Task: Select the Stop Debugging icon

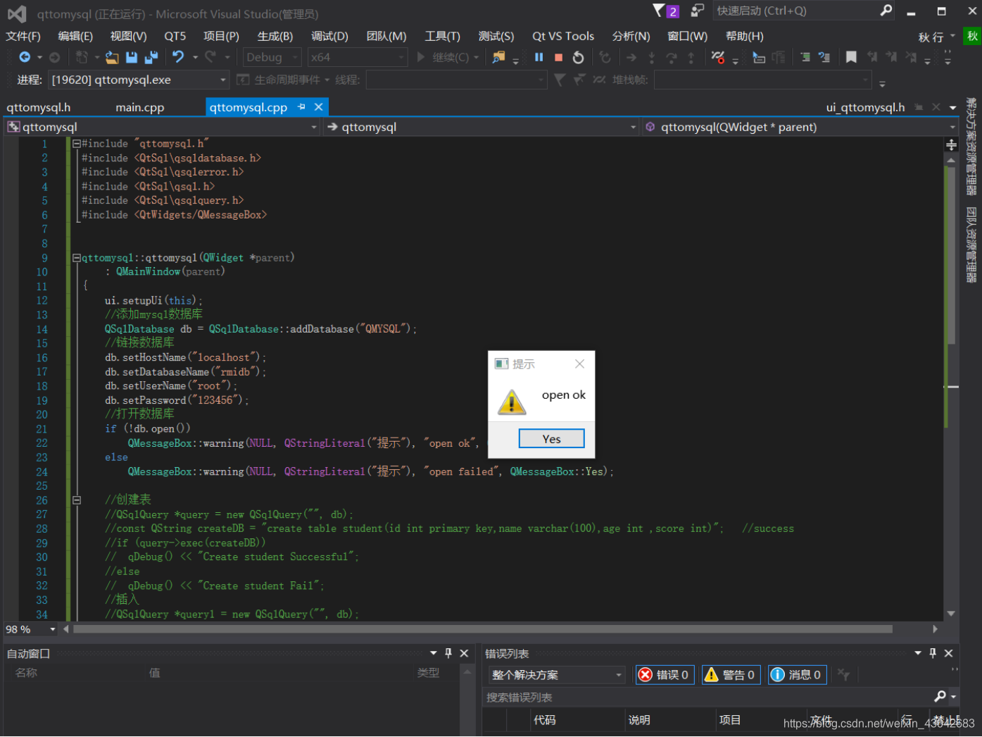Action: (558, 57)
